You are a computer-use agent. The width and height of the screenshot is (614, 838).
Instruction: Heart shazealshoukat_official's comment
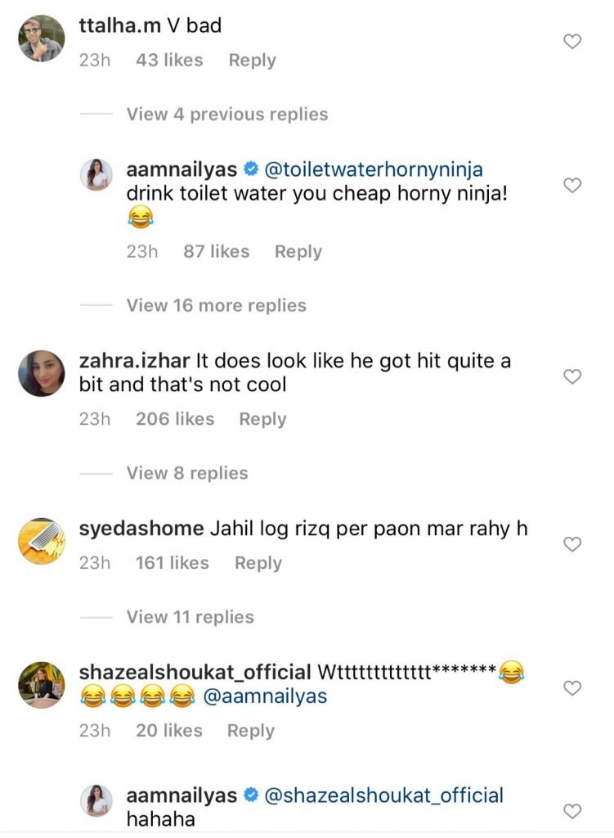(x=573, y=688)
